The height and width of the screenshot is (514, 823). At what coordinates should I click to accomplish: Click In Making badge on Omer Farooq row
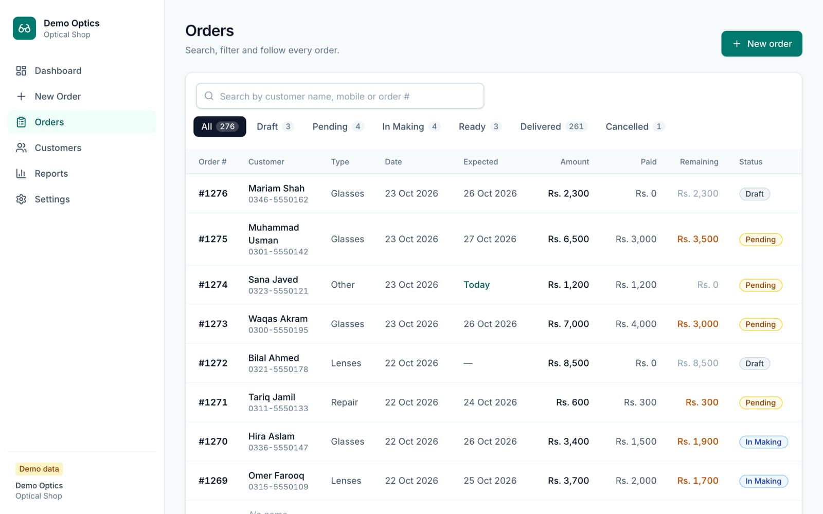click(763, 481)
